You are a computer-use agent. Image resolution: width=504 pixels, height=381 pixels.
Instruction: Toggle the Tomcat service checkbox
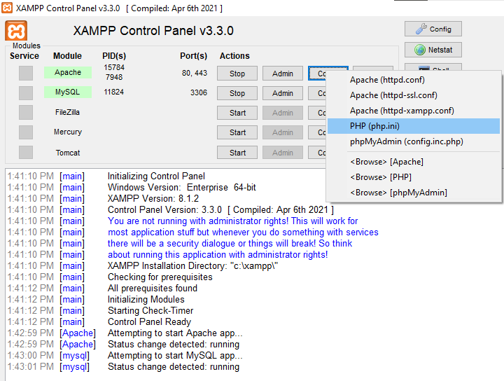(x=26, y=153)
